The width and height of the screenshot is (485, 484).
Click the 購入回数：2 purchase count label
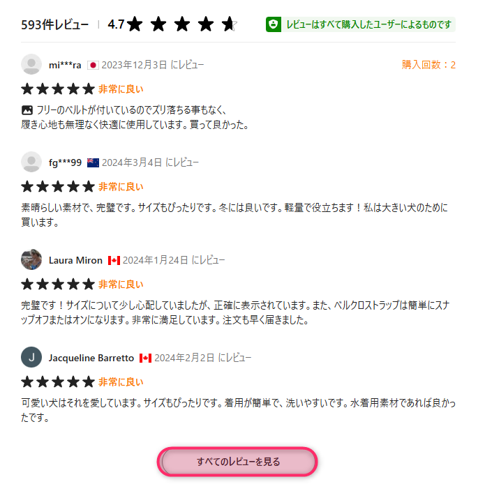[x=428, y=65]
